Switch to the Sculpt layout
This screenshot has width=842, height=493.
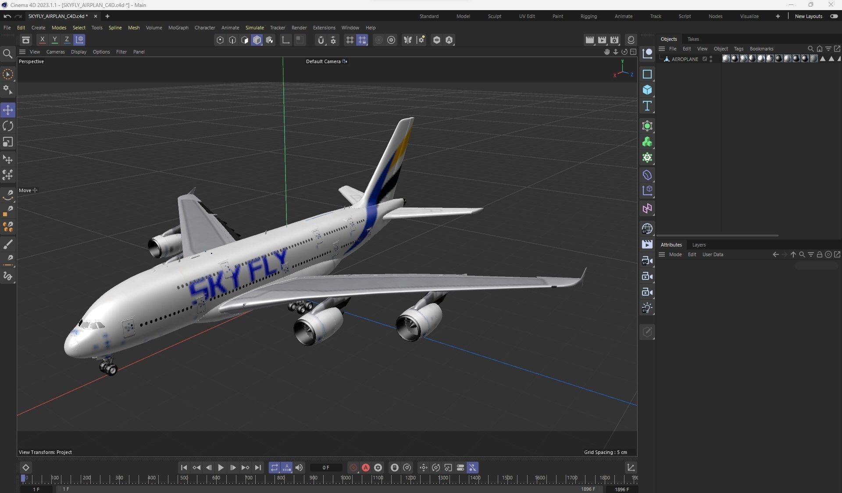pos(494,16)
